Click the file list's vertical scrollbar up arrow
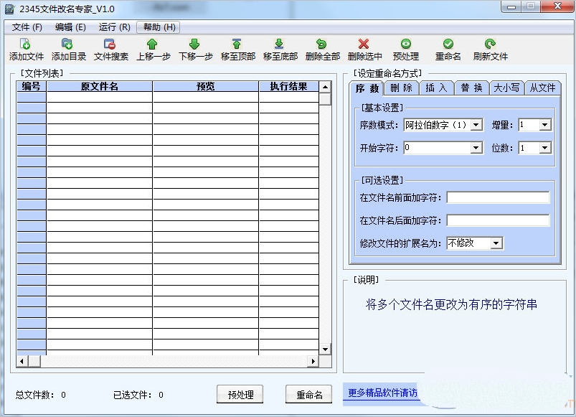Image resolution: width=576 pixels, height=417 pixels. coord(325,87)
